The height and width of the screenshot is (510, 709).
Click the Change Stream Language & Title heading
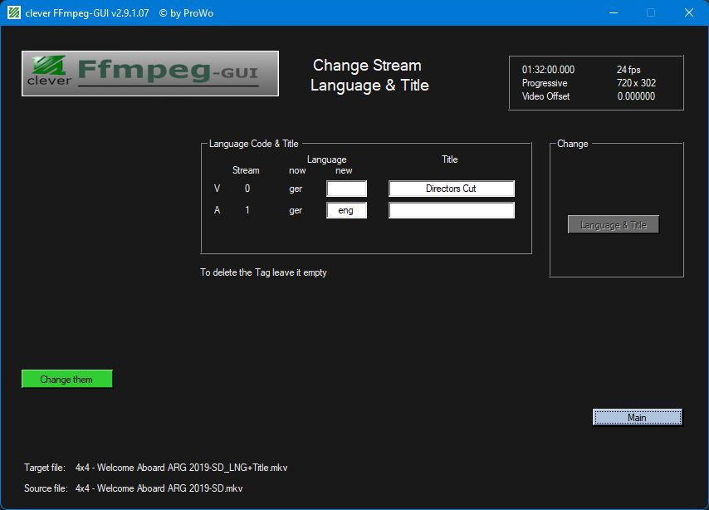point(369,75)
